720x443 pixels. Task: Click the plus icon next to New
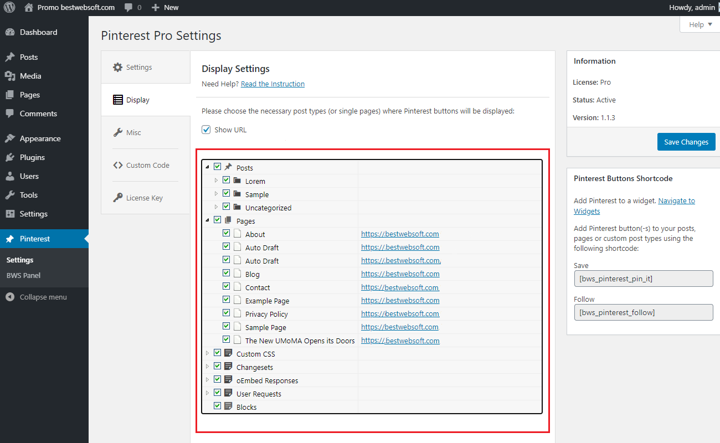[156, 8]
